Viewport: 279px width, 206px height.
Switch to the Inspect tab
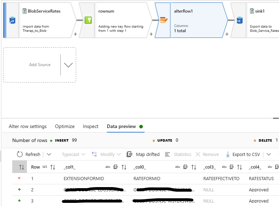[x=90, y=126]
